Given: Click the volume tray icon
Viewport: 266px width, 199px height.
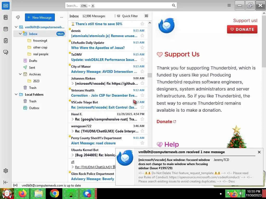Looking at the screenshot, I should [x=241, y=193].
